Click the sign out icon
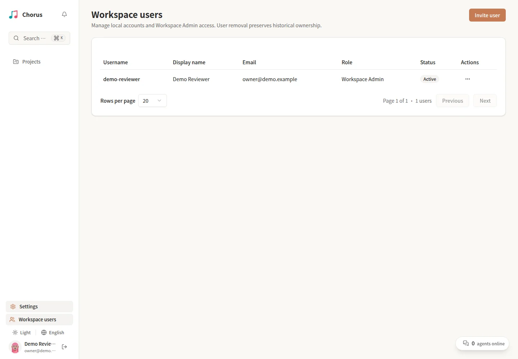The image size is (518, 359). pyautogui.click(x=64, y=347)
